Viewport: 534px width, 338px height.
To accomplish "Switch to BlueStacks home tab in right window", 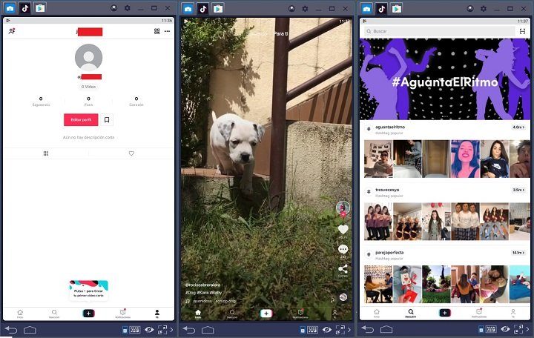I will pos(366,9).
